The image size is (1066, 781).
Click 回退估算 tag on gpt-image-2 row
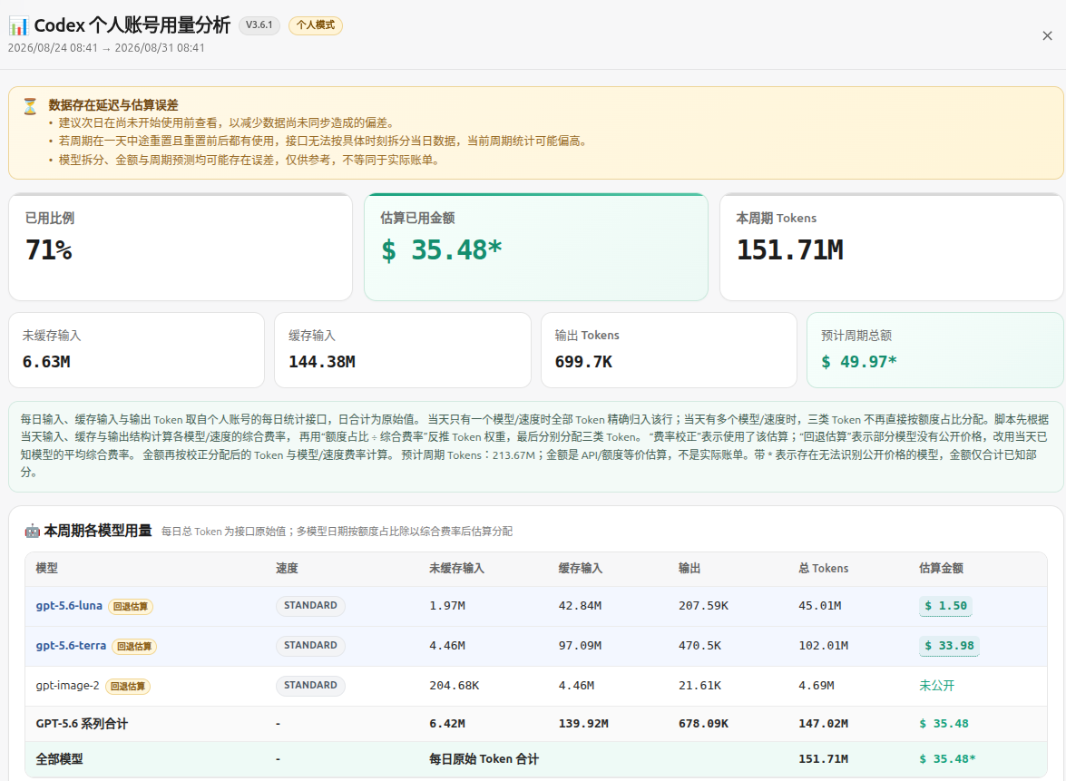(128, 687)
